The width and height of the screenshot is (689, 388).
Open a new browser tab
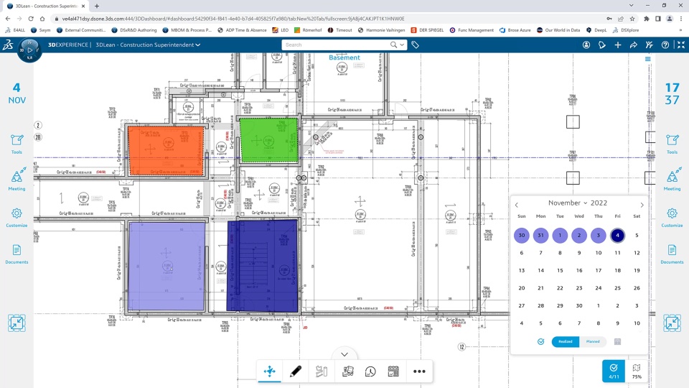point(97,6)
